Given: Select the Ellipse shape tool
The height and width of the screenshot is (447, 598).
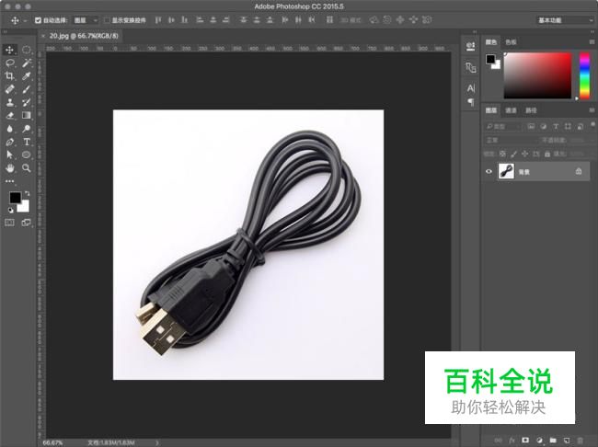Looking at the screenshot, I should click(x=27, y=155).
